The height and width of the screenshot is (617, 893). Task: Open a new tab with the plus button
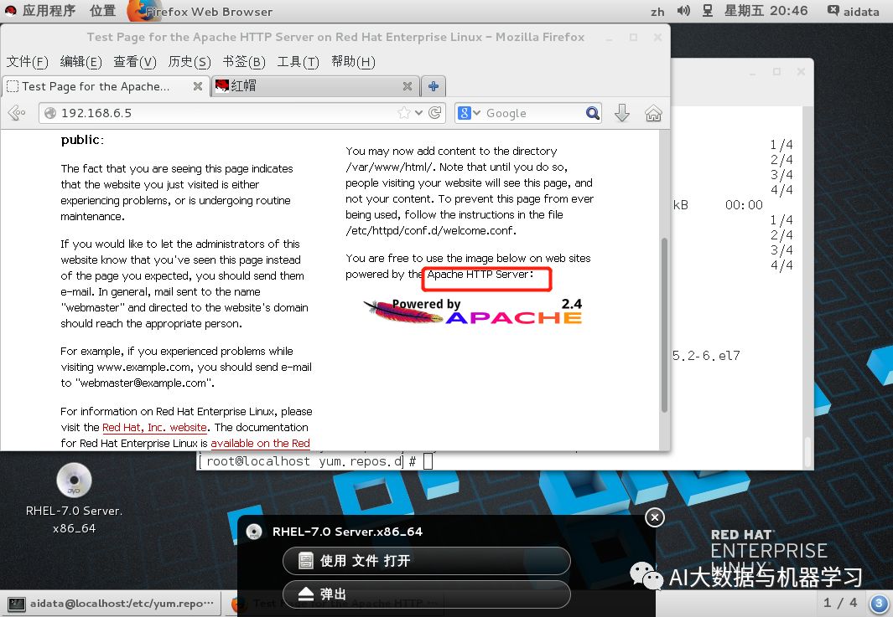coord(434,86)
